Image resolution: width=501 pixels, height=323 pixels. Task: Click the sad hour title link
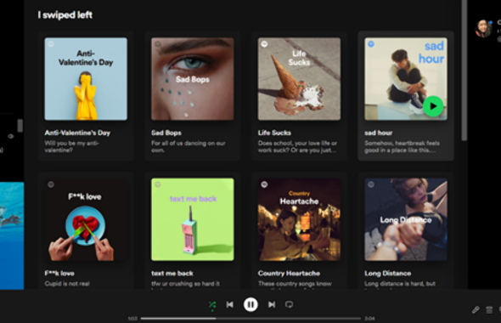379,133
